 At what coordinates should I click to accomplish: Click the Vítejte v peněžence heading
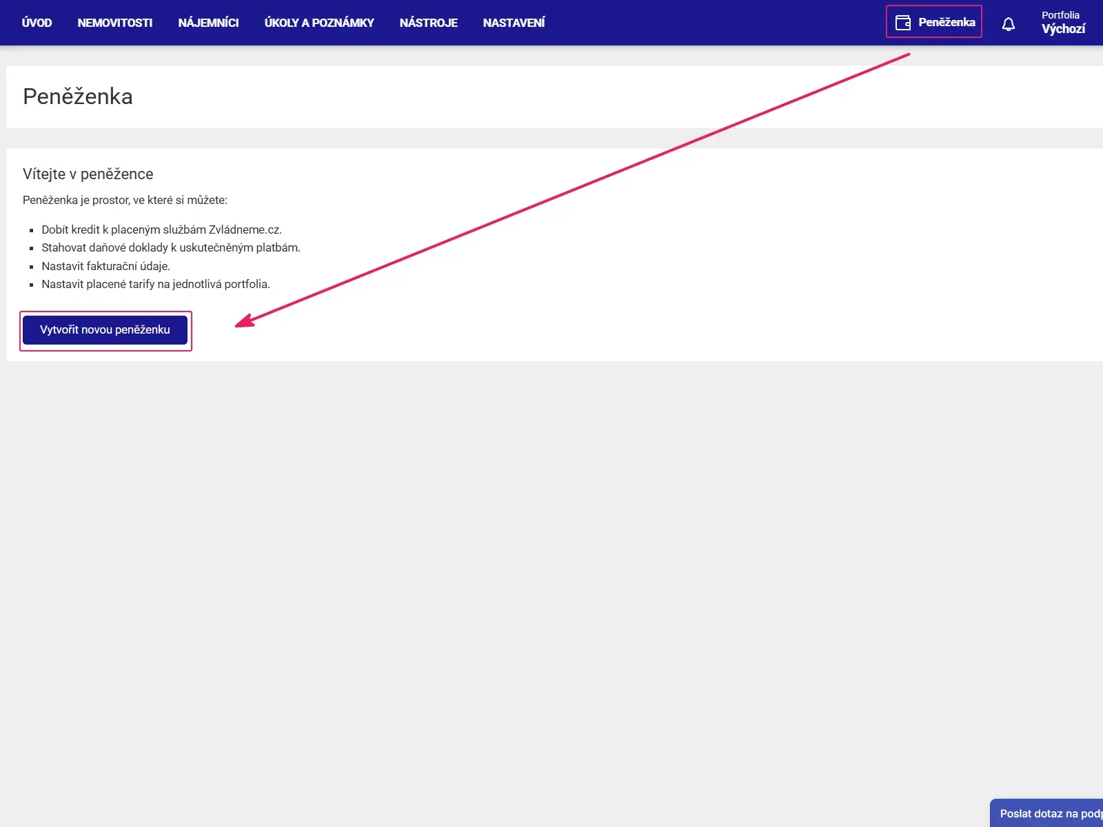pyautogui.click(x=88, y=174)
